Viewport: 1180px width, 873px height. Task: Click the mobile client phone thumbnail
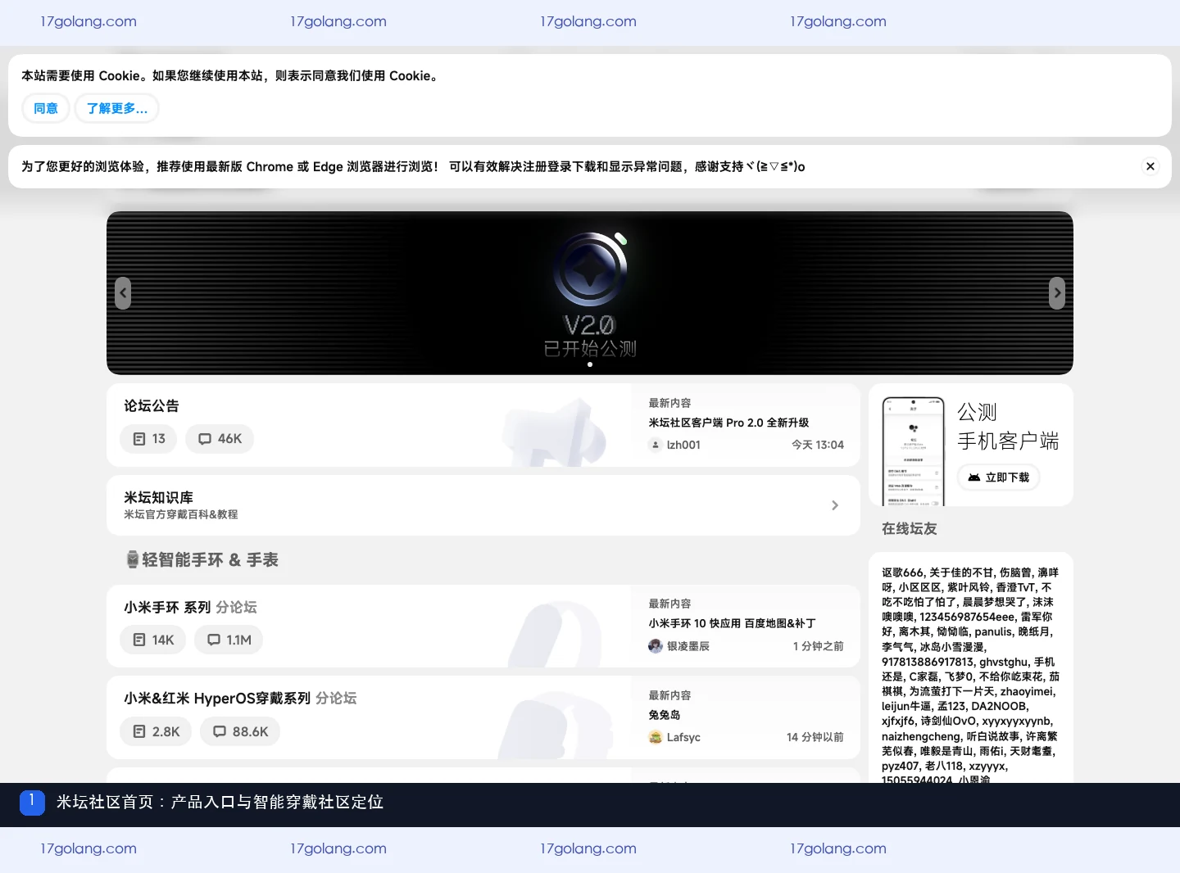coord(914,451)
